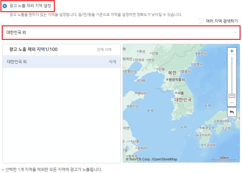This screenshot has height=173, width=242.
Task: Click 전체 삭제 to remove all regions
Action: point(104,49)
